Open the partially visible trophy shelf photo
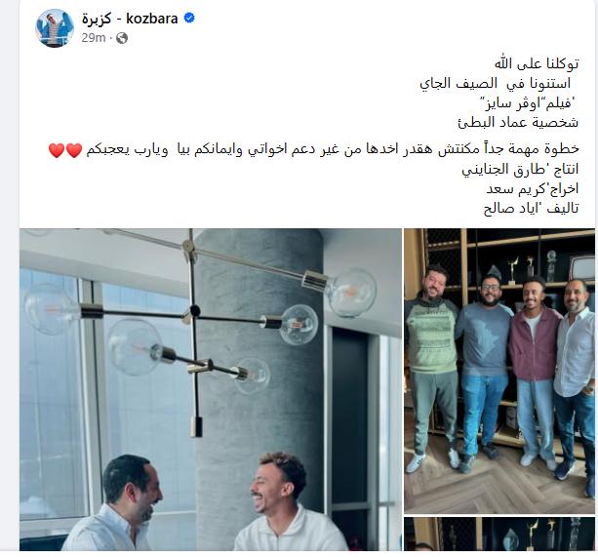The width and height of the screenshot is (598, 557). [x=499, y=535]
